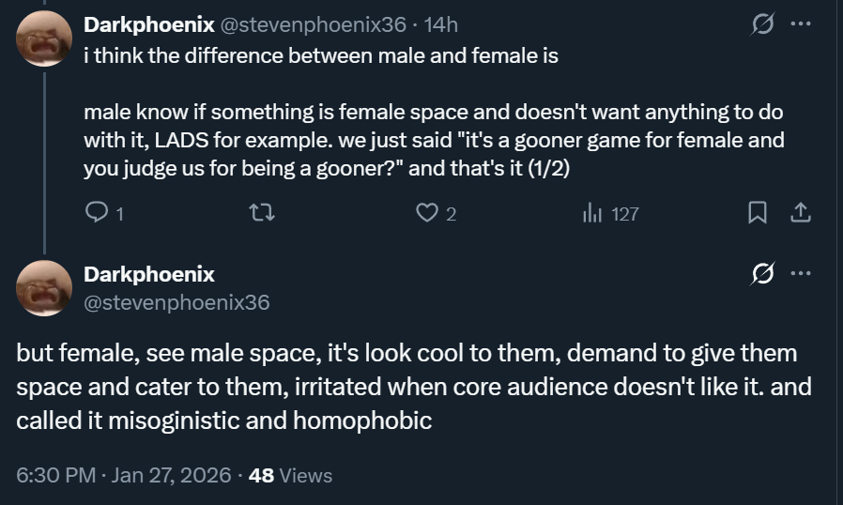Click @stevenphoenix36 handle under second tweet name

coord(176,302)
